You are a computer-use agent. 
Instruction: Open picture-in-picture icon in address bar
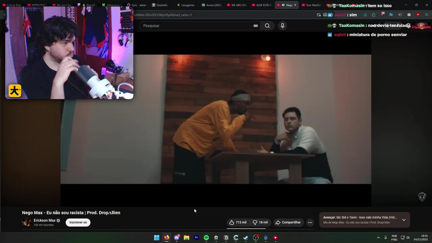319,15
